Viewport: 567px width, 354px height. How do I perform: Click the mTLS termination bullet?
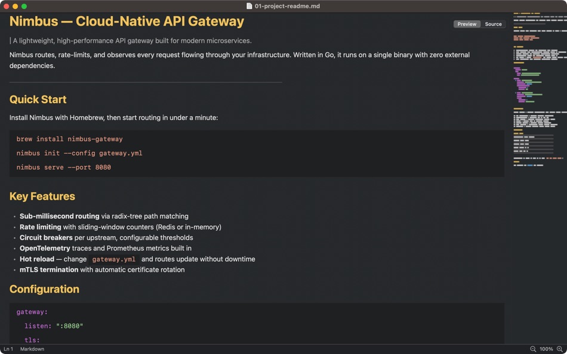(102, 269)
